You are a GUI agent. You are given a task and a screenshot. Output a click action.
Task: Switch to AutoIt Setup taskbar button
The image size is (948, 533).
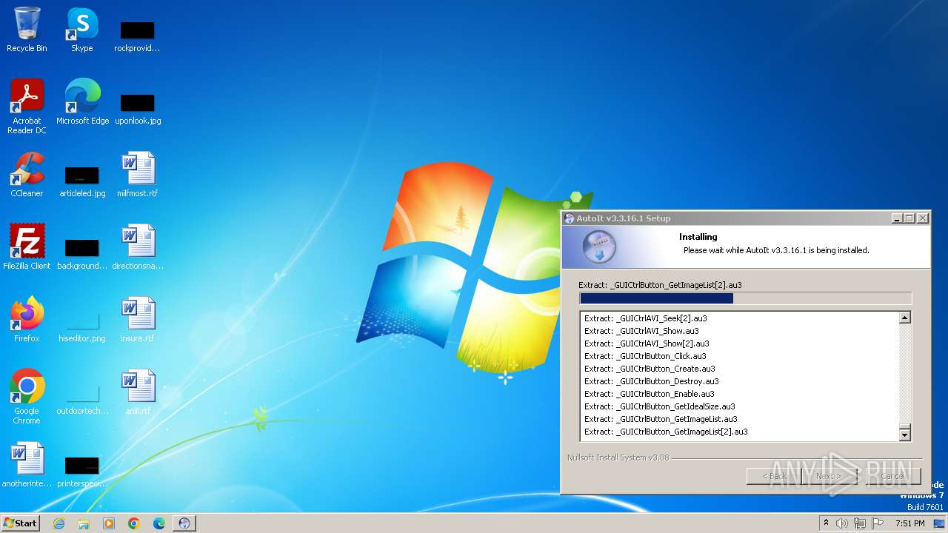pyautogui.click(x=184, y=523)
